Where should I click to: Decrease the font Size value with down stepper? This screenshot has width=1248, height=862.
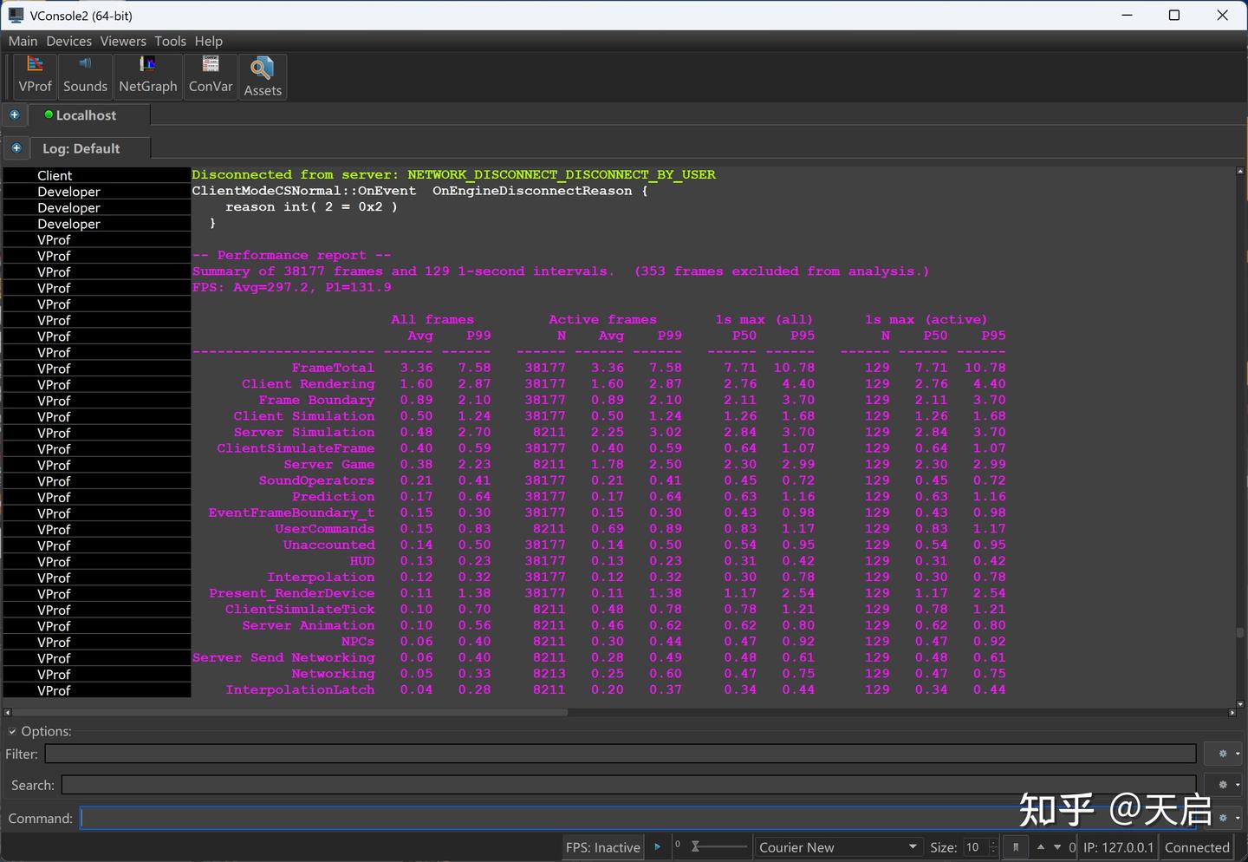[x=993, y=852]
